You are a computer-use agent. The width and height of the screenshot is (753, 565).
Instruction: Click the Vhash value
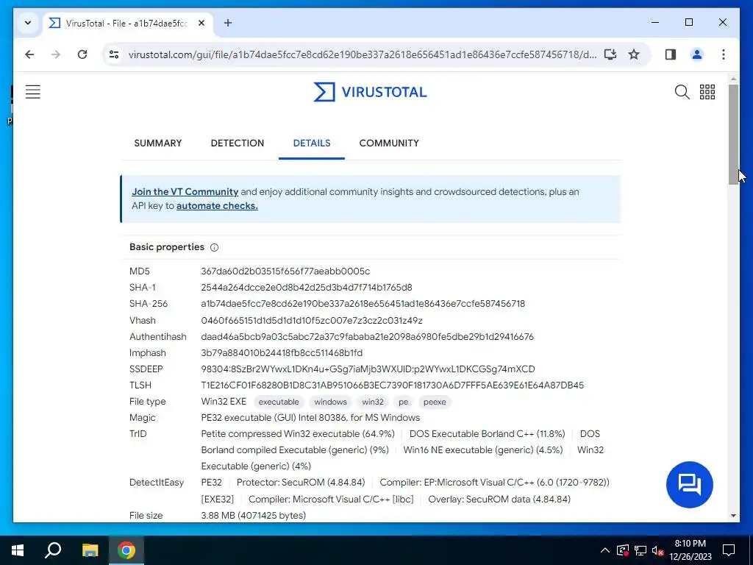pos(312,321)
